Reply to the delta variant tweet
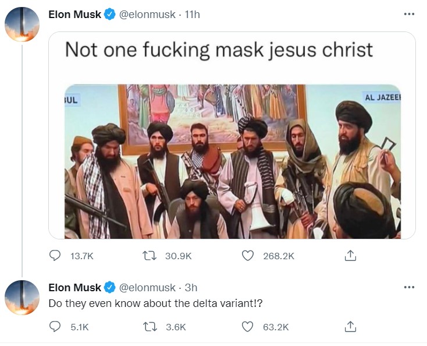 click(x=55, y=327)
